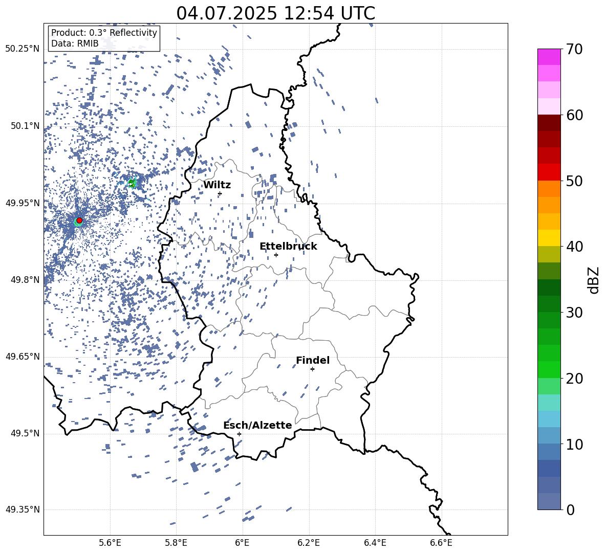Click the longitude label 6.2°E
Viewport: 606px width, 553px height.
pos(309,543)
